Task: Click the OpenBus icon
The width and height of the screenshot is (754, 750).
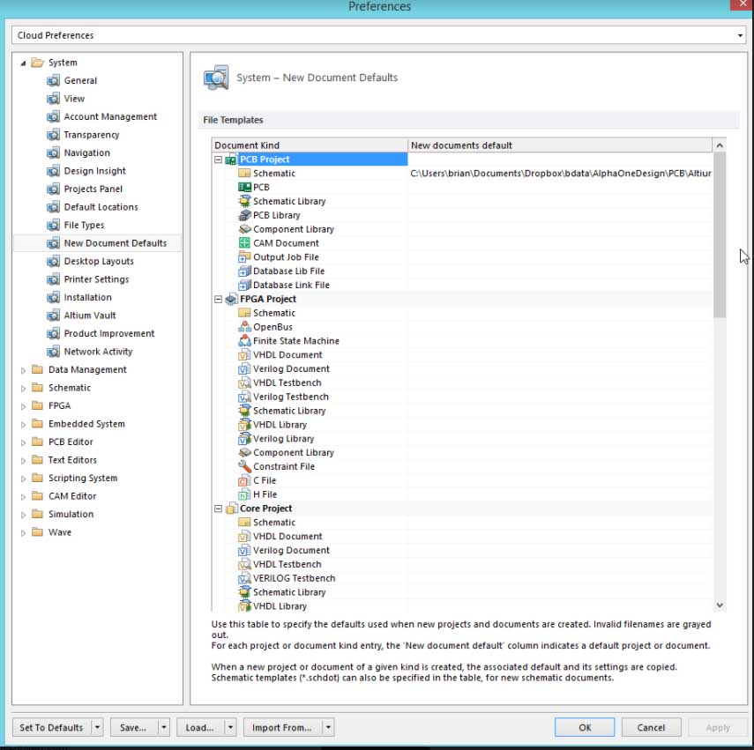Action: [245, 327]
